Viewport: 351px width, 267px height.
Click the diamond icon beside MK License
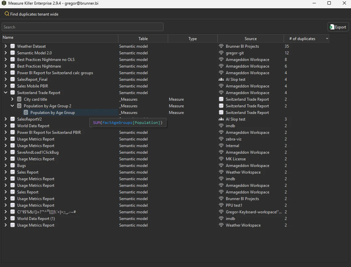point(221,159)
